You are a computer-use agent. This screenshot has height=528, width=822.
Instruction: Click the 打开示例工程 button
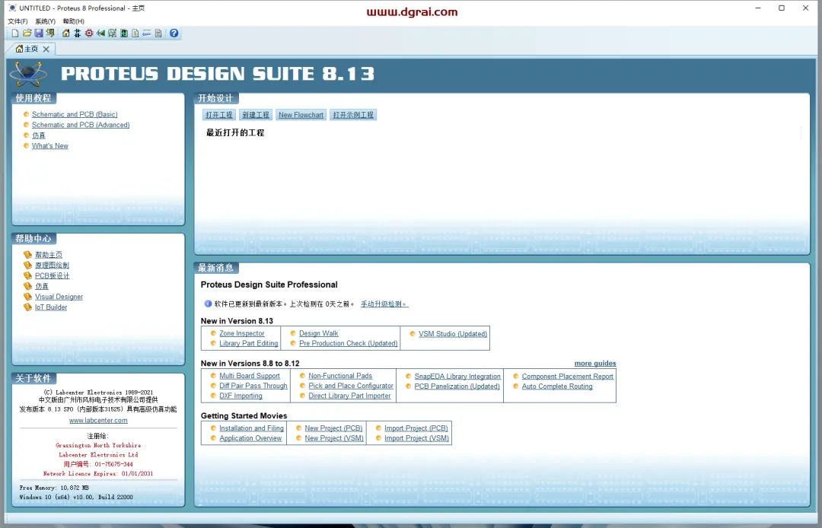pyautogui.click(x=353, y=115)
